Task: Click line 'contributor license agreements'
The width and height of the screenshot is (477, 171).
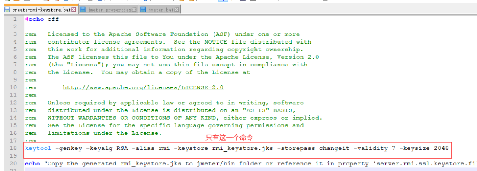Action: (179, 42)
